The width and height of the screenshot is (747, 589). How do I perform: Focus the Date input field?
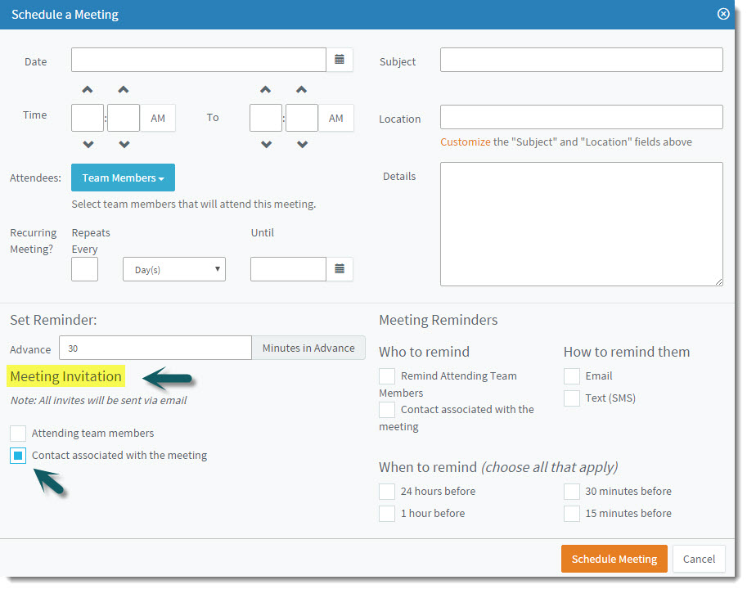coord(199,60)
